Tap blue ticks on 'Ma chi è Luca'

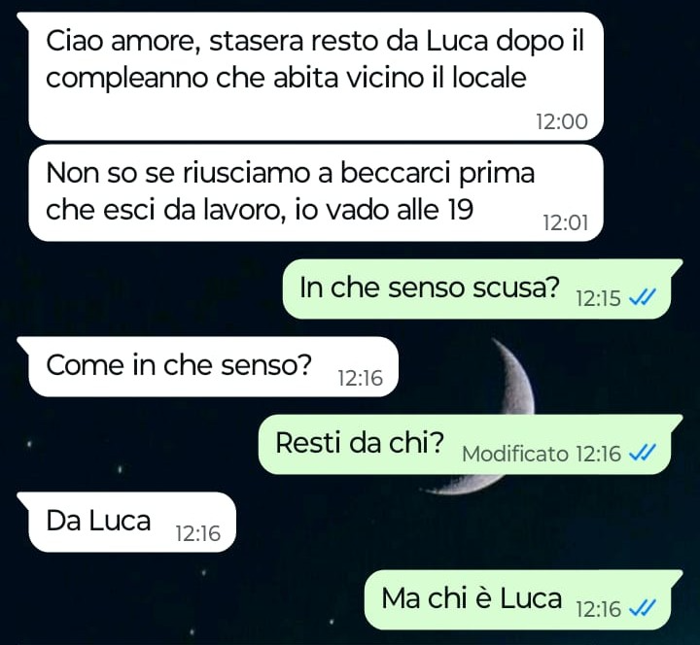click(x=642, y=607)
